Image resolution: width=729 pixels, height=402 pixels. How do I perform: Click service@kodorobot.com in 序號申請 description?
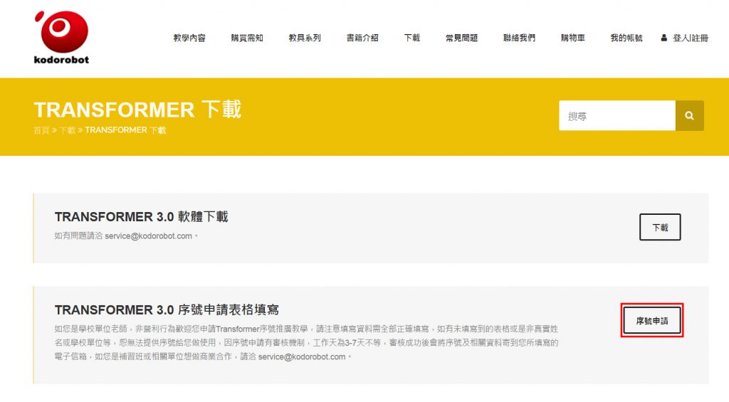302,357
